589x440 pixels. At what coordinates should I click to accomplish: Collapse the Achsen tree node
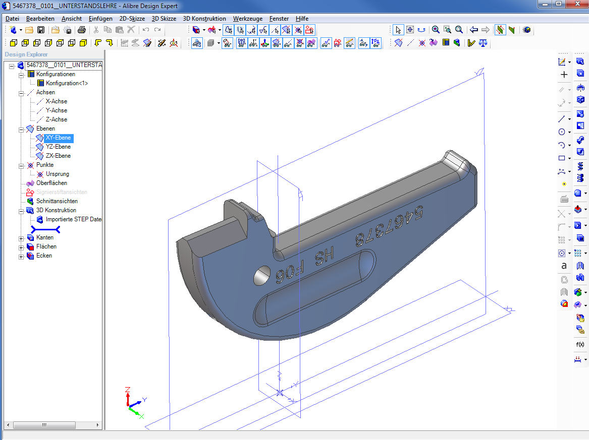coord(21,93)
